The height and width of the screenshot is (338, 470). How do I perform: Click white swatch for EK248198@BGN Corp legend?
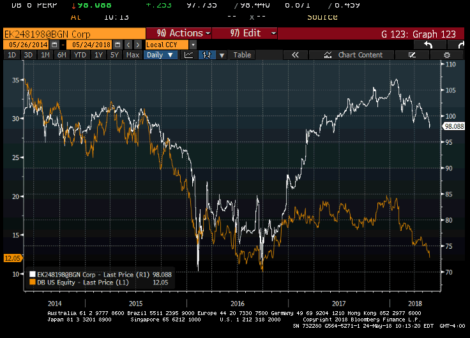pos(33,274)
